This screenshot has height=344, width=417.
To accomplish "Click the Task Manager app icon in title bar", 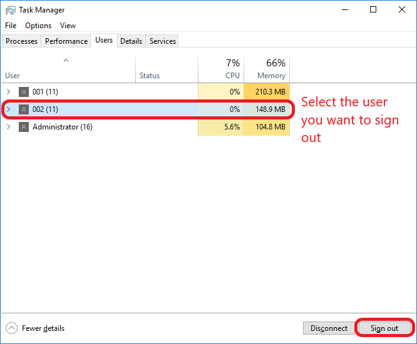I will pos(11,10).
